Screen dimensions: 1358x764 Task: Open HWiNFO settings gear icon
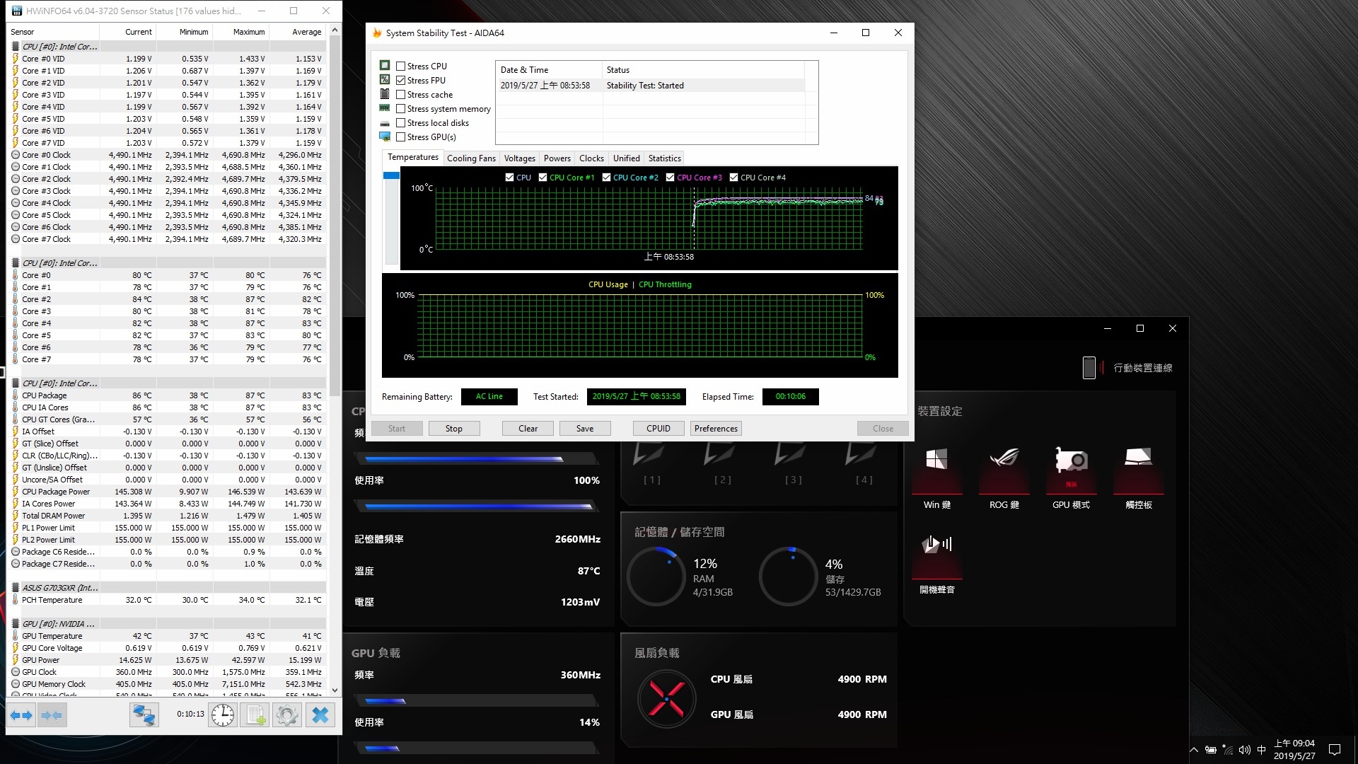[x=287, y=715]
